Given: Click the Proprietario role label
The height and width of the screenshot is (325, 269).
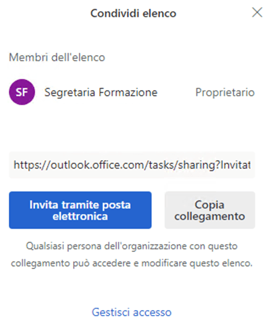Looking at the screenshot, I should tap(225, 92).
